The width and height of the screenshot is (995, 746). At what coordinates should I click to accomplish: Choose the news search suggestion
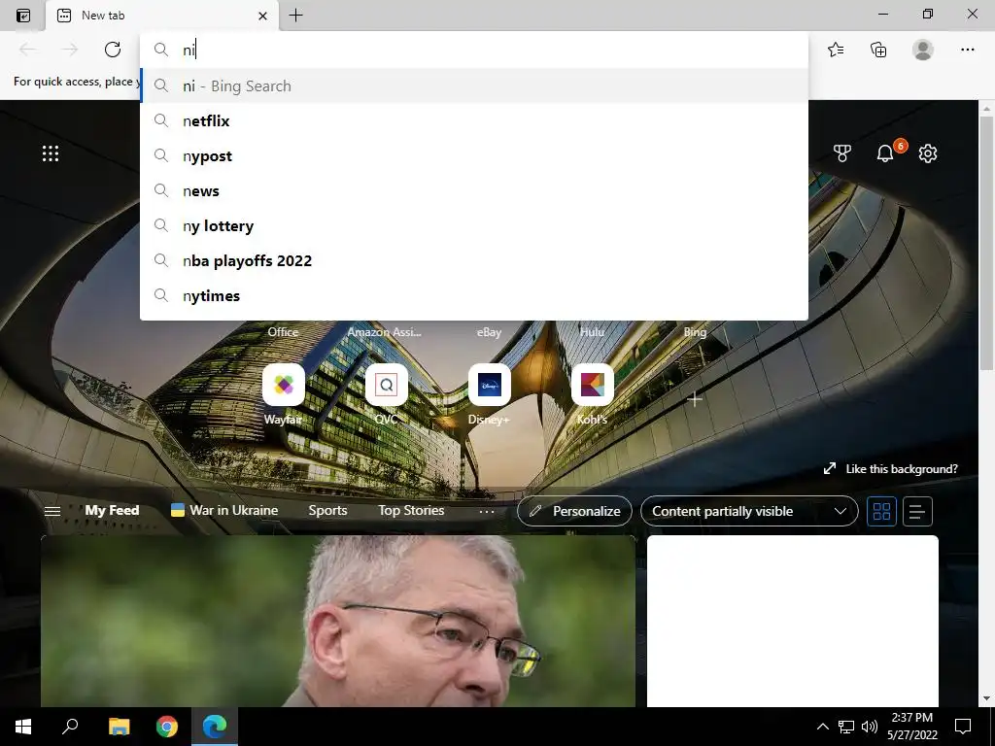[x=474, y=190]
